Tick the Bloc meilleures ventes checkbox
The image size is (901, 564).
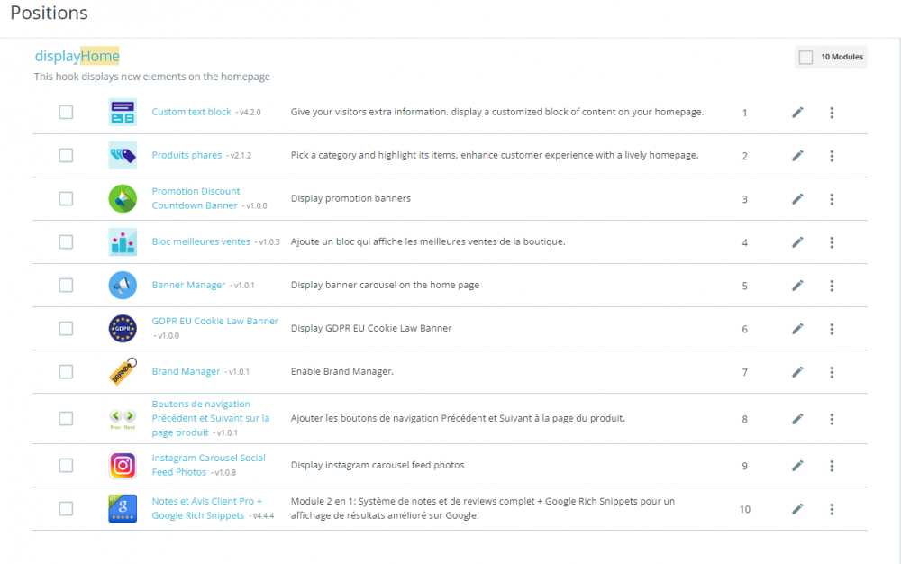point(66,241)
